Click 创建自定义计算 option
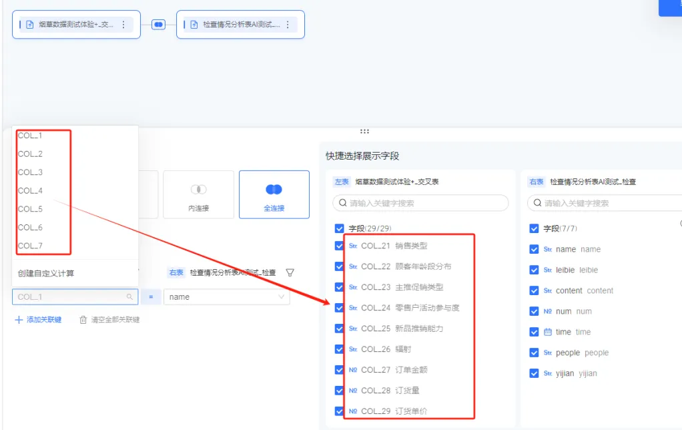The width and height of the screenshot is (682, 430). (45, 273)
